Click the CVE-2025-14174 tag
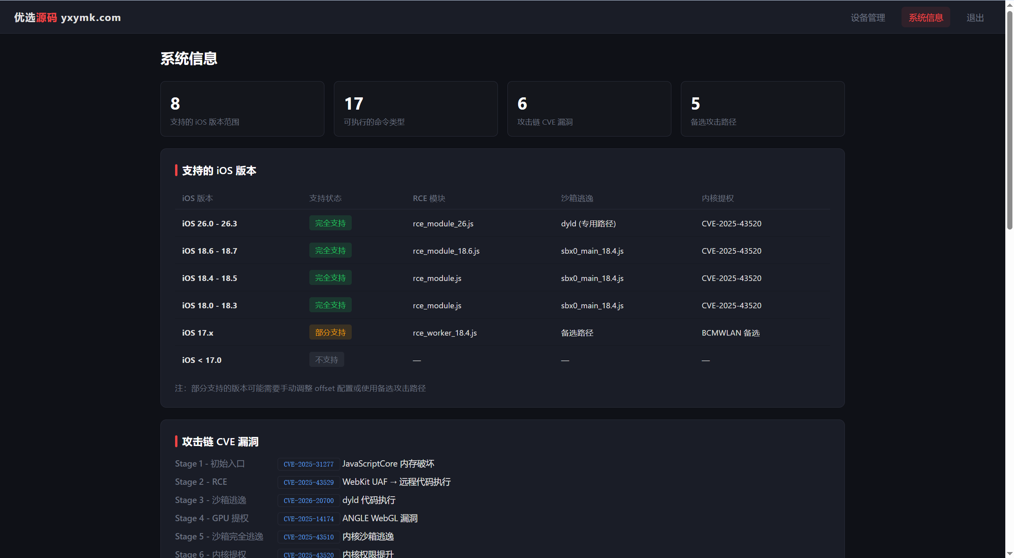The width and height of the screenshot is (1014, 558). tap(309, 519)
